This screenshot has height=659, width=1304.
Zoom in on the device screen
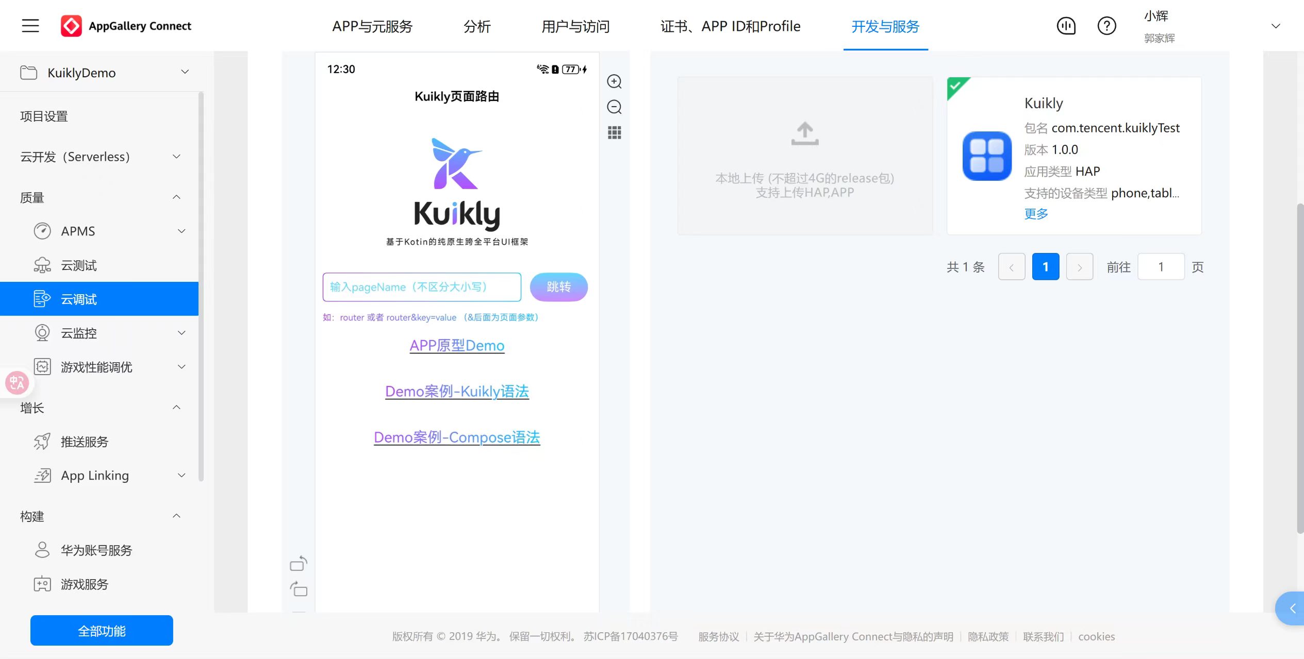pyautogui.click(x=615, y=81)
